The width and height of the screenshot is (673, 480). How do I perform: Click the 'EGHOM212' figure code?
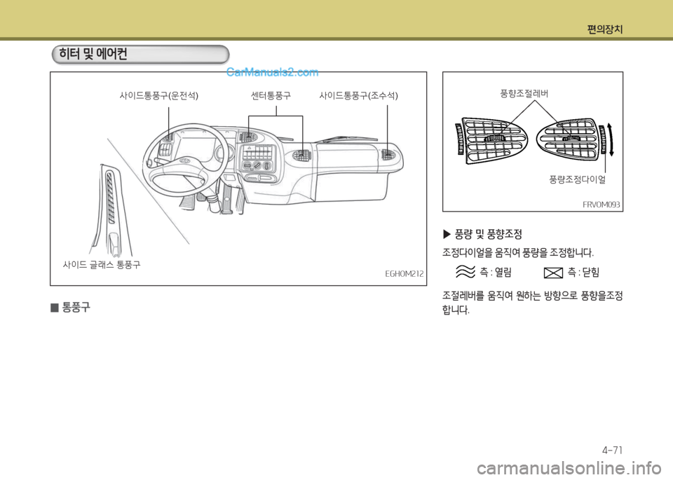tap(404, 274)
